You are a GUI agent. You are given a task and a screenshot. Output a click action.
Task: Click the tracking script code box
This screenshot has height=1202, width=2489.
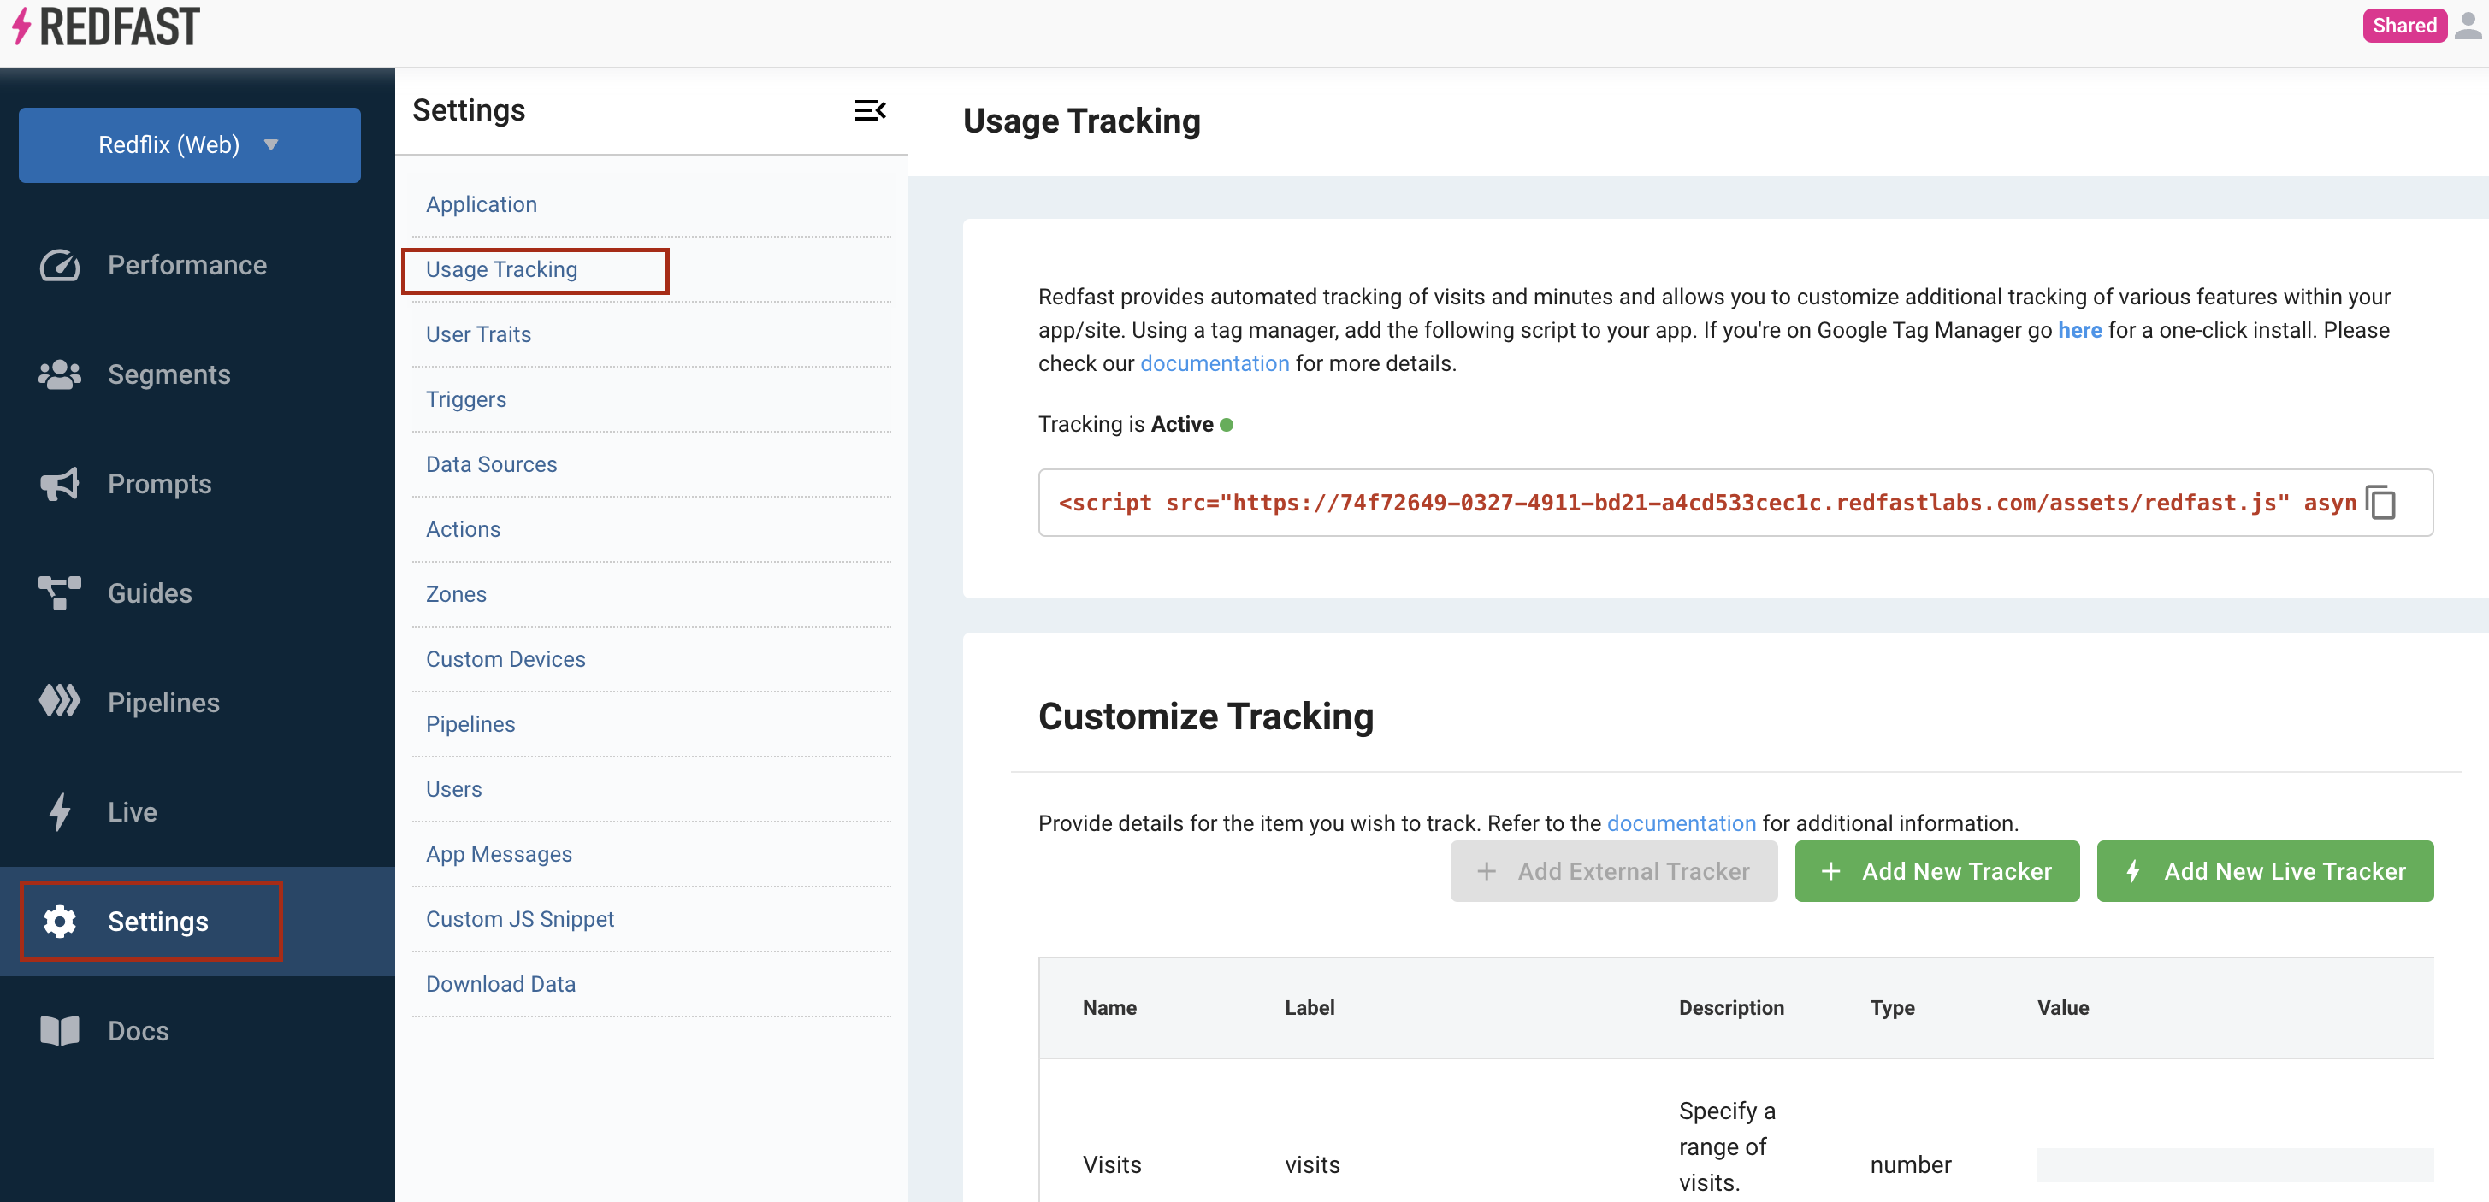[1735, 502]
